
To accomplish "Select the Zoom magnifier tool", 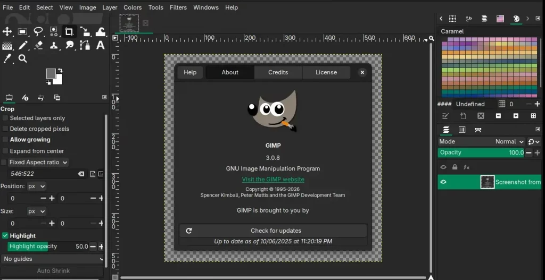I will coord(22,58).
